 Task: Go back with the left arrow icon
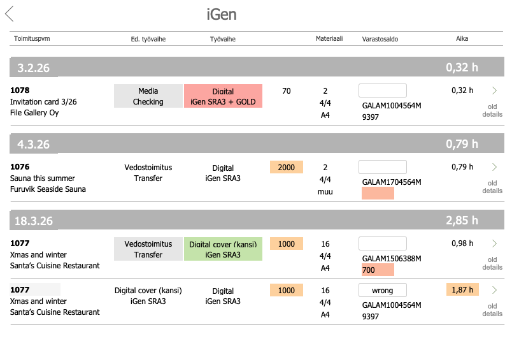click(9, 13)
